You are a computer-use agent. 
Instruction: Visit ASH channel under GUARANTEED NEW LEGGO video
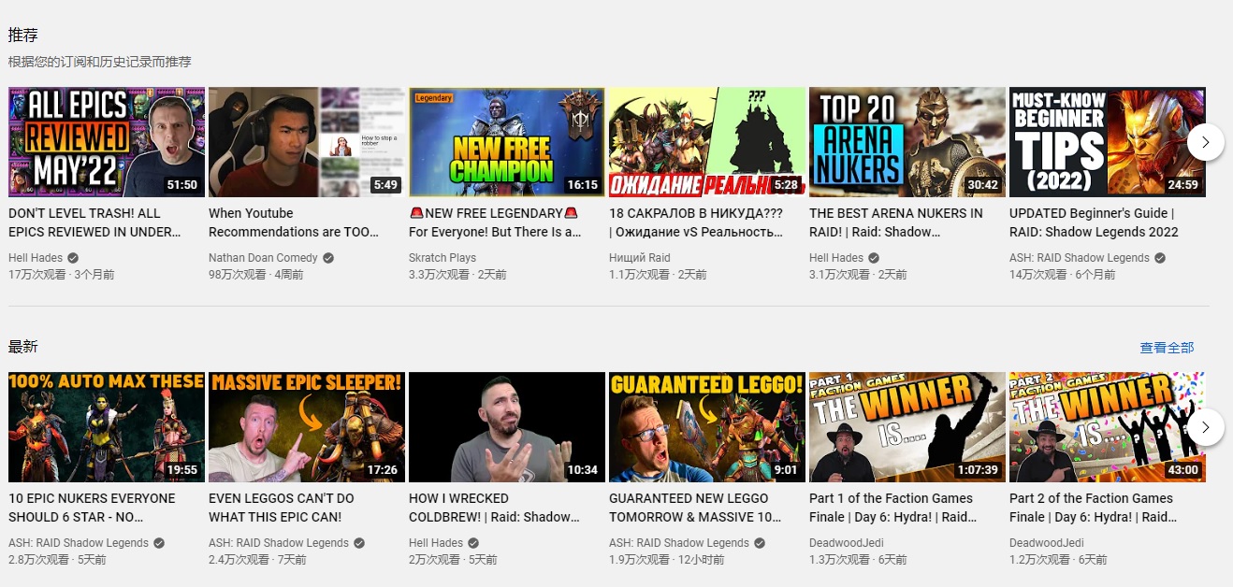pos(679,543)
